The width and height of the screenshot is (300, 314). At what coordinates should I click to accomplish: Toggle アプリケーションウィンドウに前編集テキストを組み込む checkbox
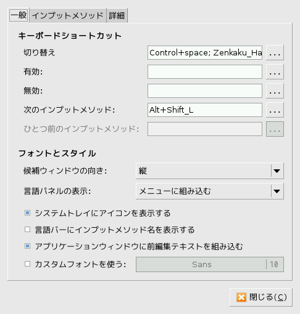27,246
